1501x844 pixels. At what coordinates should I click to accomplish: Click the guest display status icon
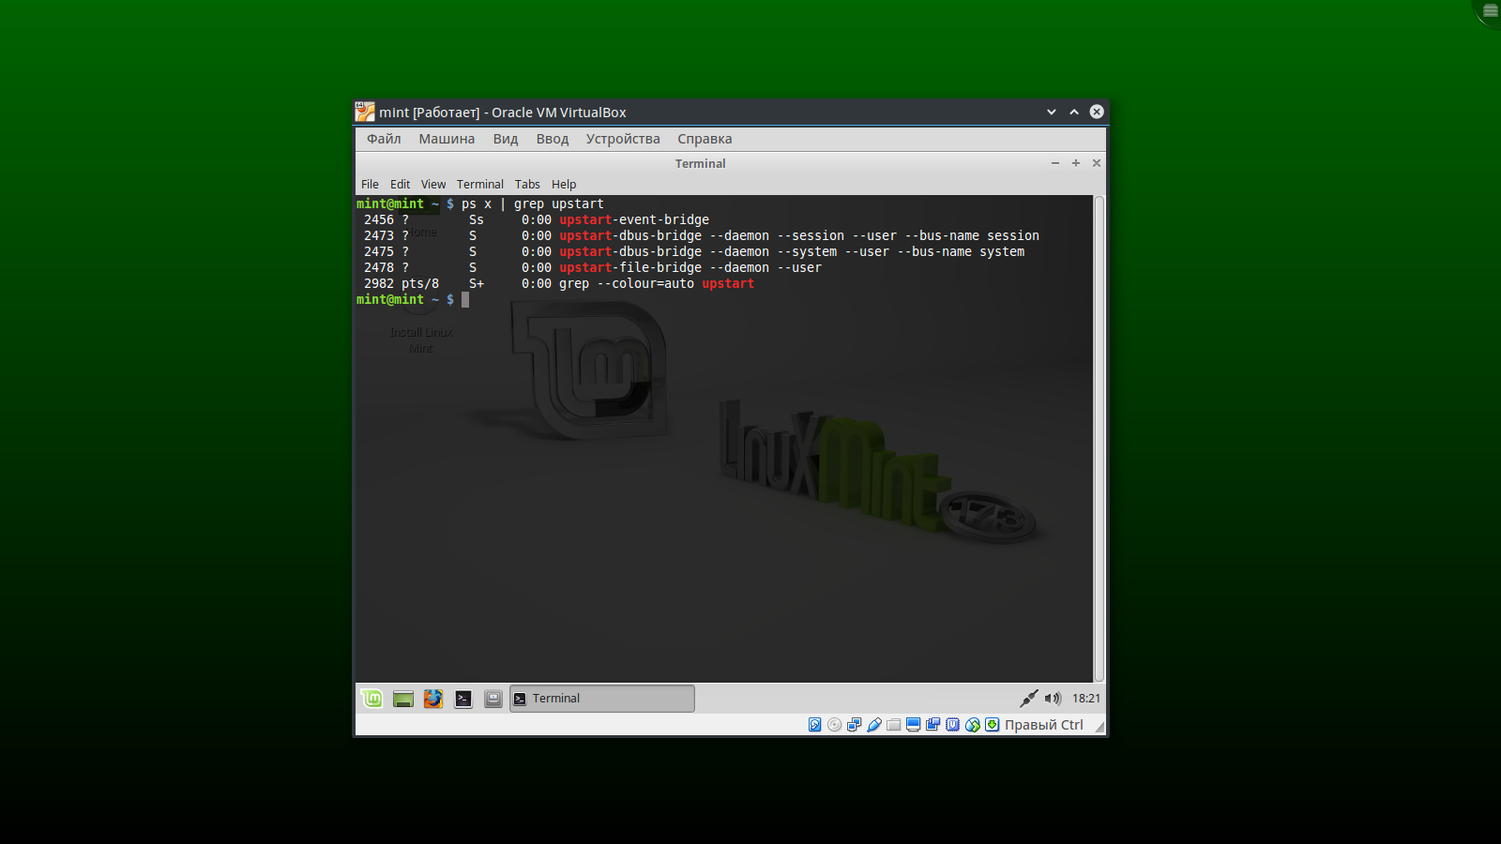pos(913,725)
